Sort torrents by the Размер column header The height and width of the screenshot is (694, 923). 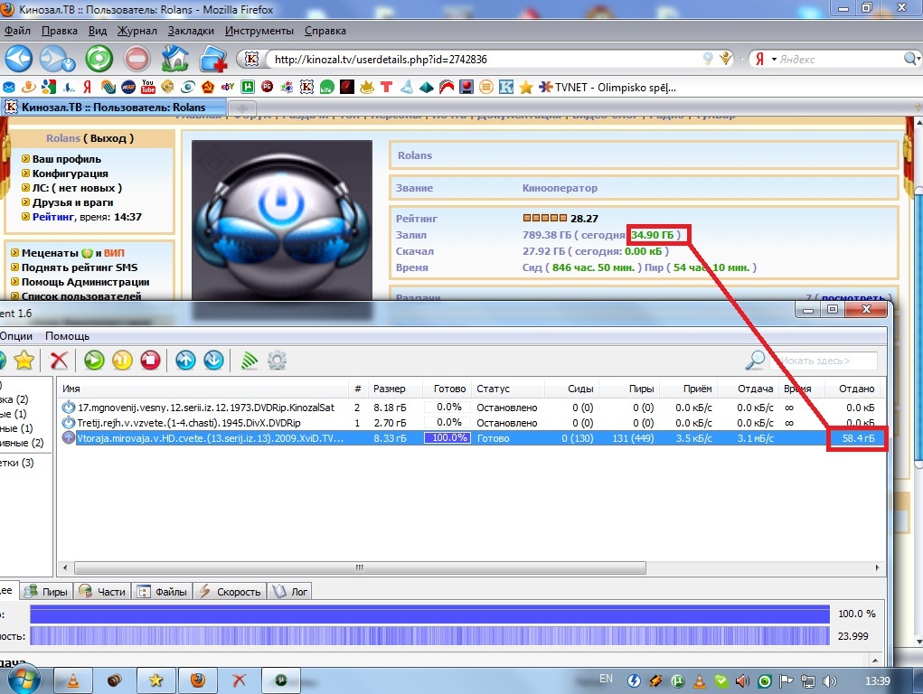389,389
